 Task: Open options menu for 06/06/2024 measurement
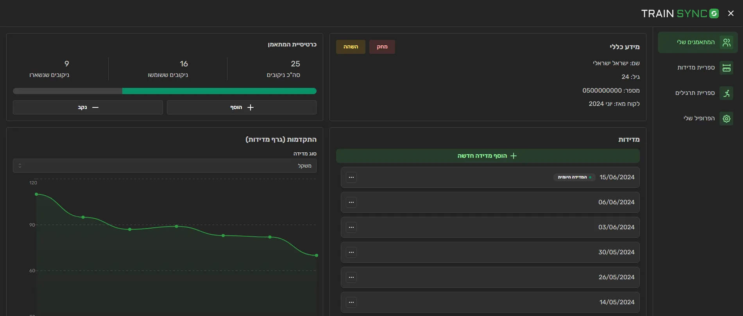(351, 202)
